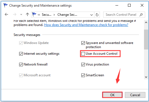The image size is (149, 102).
Task: Uncheck Network firewall messages
Action: (x=21, y=64)
